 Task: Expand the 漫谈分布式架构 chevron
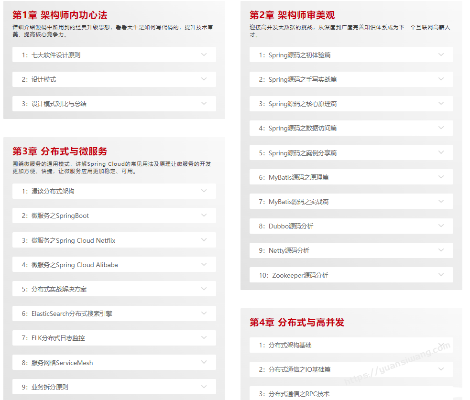coord(204,191)
